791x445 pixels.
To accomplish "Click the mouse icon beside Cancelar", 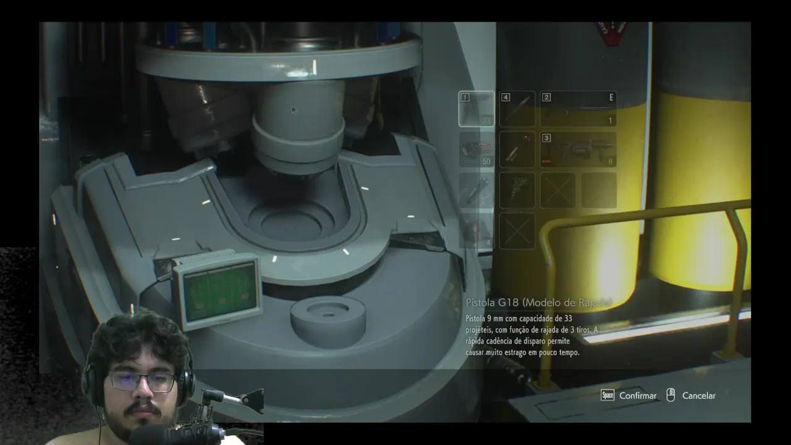I will click(x=670, y=396).
